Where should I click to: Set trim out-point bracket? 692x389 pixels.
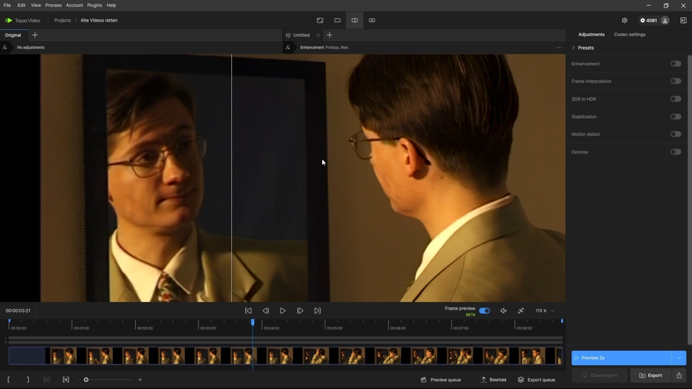pos(28,380)
